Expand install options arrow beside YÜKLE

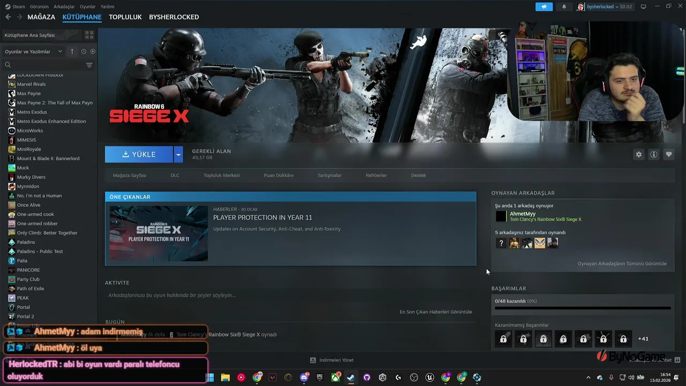[178, 154]
